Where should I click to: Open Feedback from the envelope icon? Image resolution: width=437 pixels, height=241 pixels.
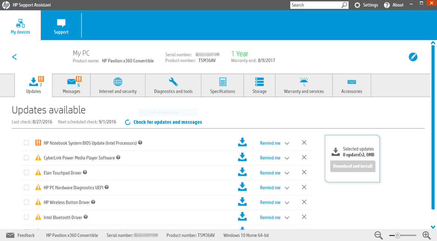point(10,235)
